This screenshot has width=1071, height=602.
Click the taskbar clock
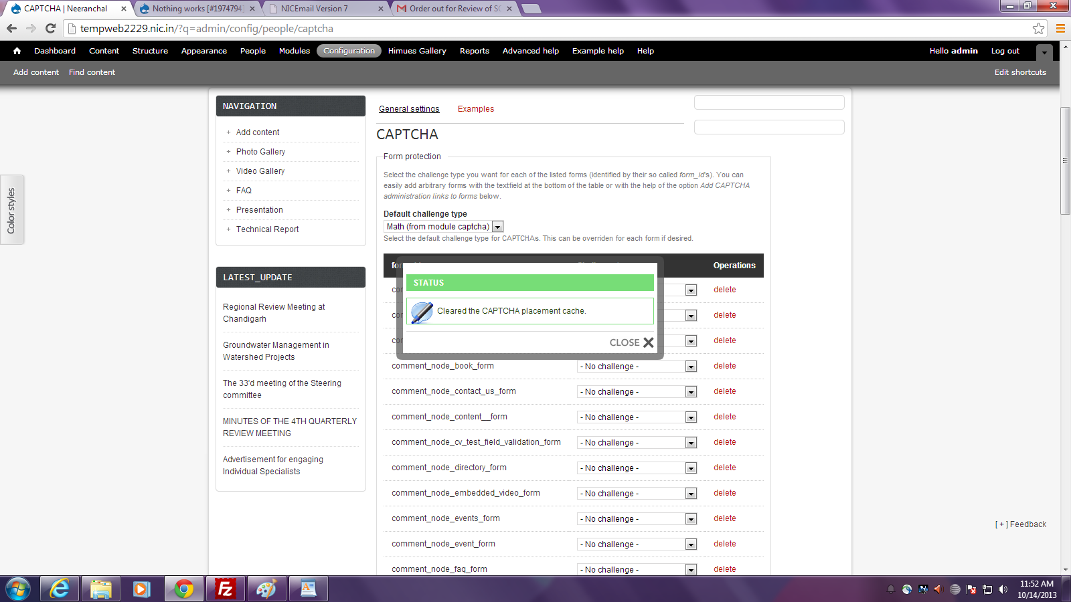tap(1037, 589)
